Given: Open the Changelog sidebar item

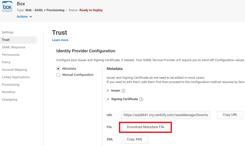Looking at the screenshot, I should pyautogui.click(x=10, y=100).
